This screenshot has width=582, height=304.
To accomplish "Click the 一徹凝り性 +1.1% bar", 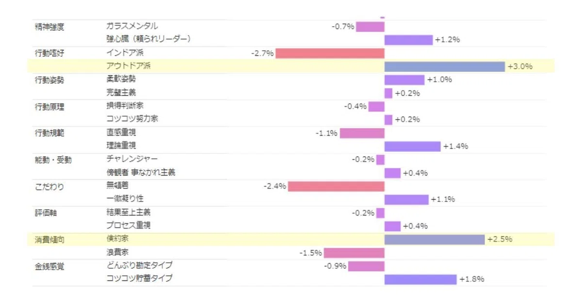I will pos(406,199).
